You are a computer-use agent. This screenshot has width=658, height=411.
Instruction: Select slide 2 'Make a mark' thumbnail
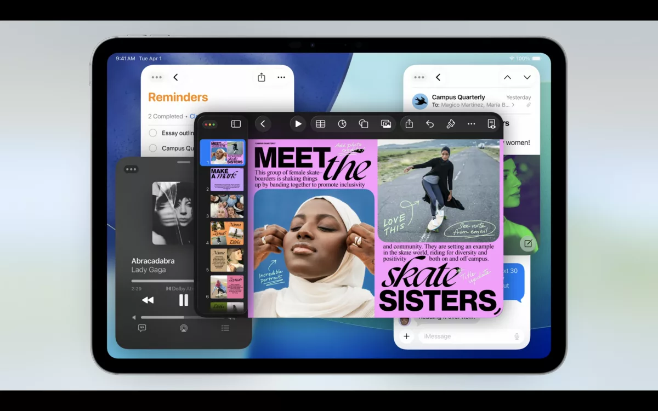(x=227, y=179)
